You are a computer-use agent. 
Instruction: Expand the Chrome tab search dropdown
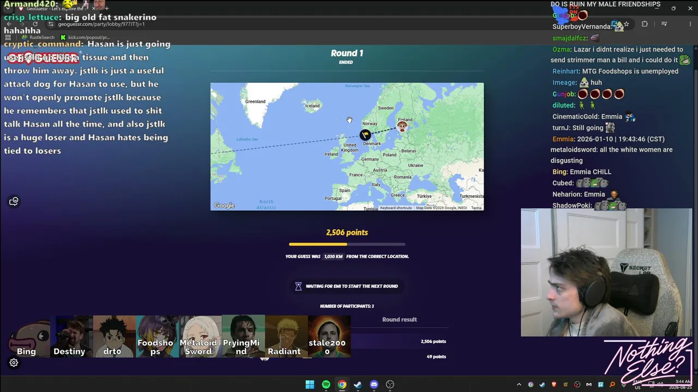tap(8, 9)
